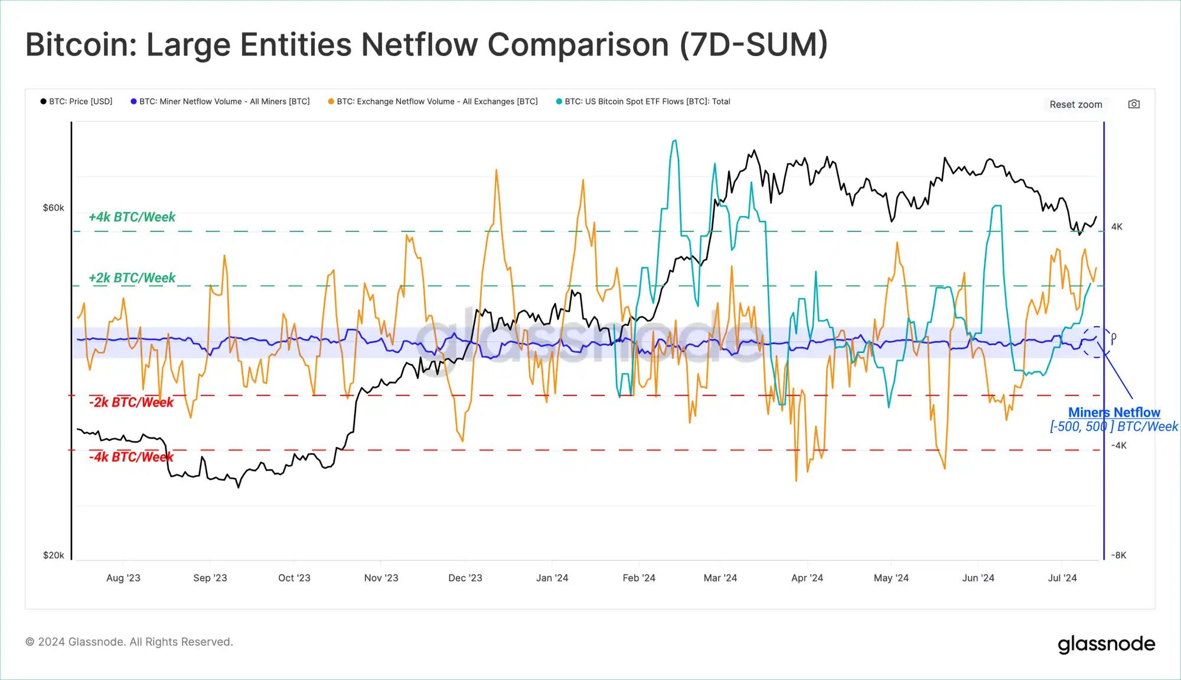Click the camera snapshot icon
This screenshot has width=1181, height=680.
point(1134,104)
